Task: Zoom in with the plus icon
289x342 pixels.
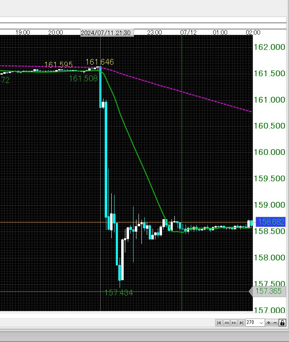Action: (268, 323)
